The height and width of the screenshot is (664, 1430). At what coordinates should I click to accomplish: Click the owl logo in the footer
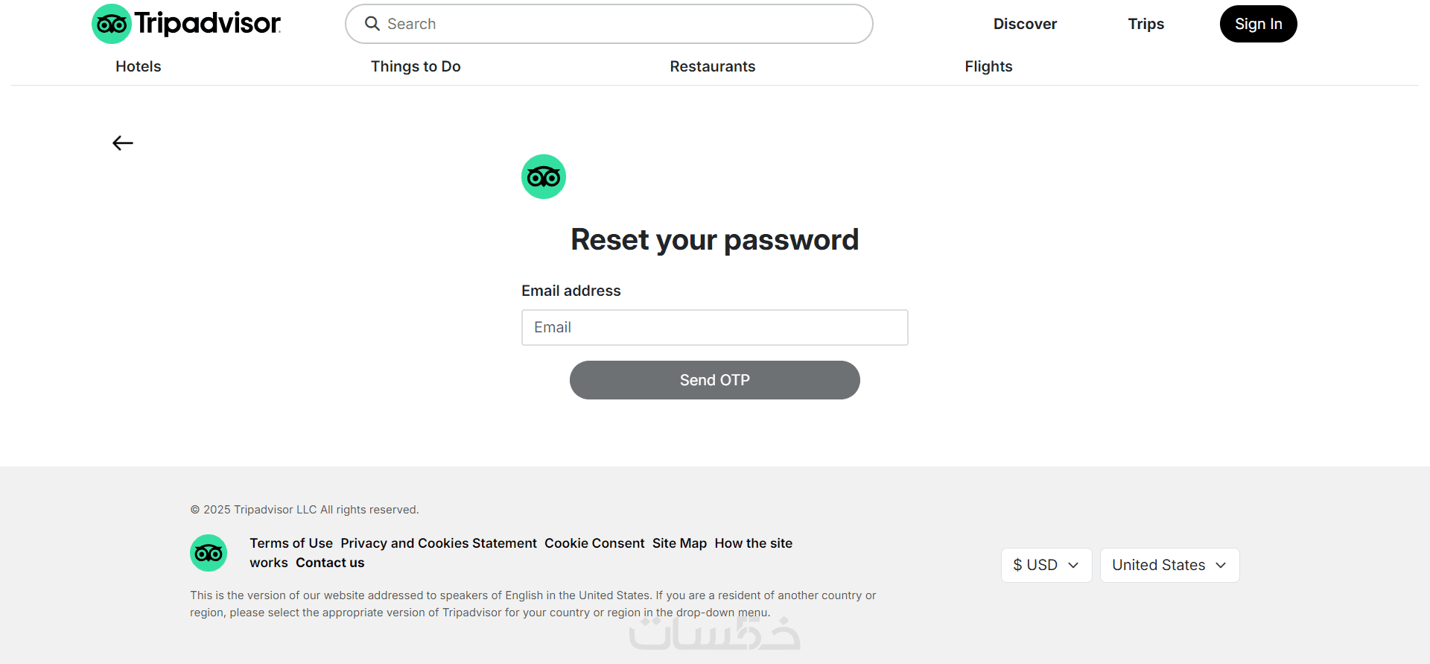(x=209, y=553)
